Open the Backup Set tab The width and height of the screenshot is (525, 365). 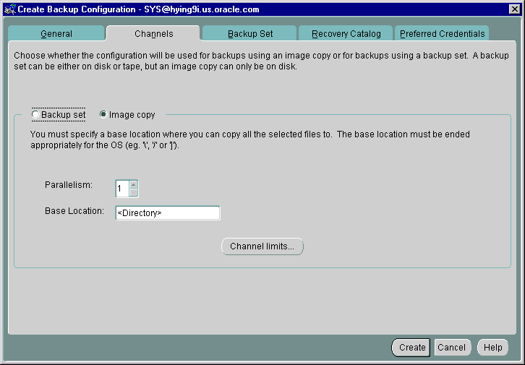[x=249, y=34]
